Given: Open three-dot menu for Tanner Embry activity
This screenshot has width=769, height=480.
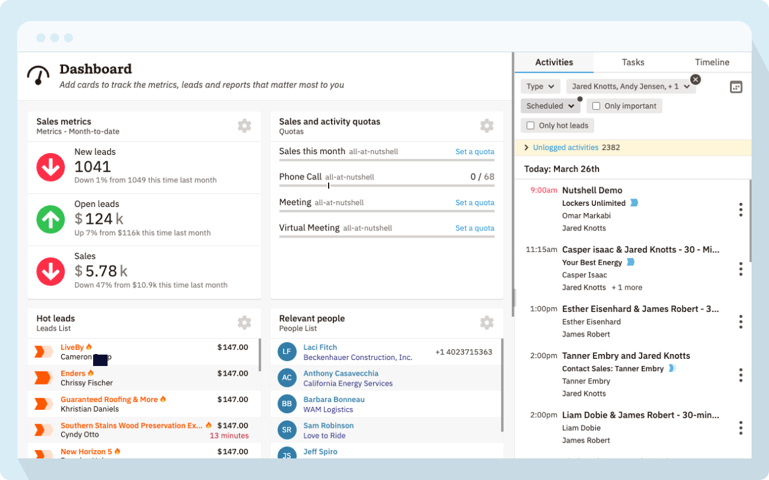Looking at the screenshot, I should tap(740, 375).
